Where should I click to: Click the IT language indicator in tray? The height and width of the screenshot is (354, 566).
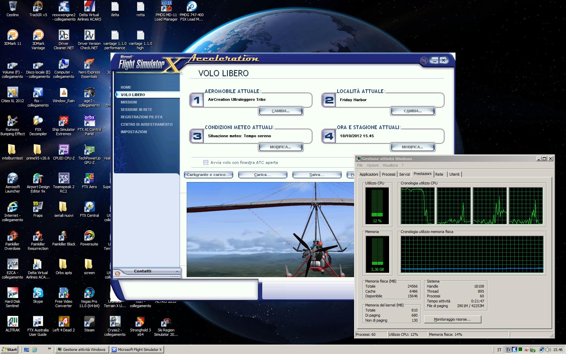[499, 350]
